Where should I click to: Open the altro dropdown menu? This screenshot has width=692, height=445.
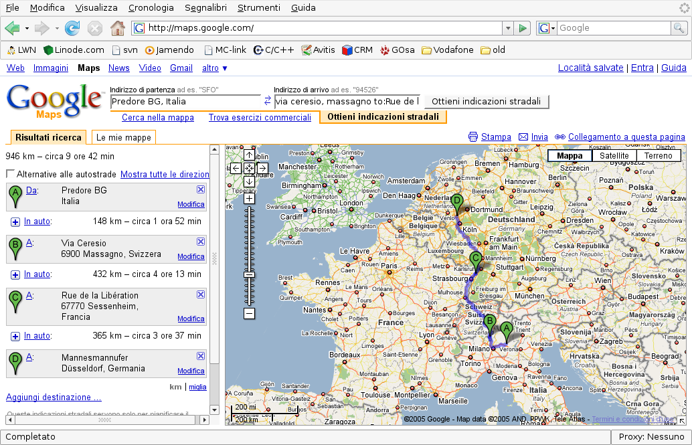[x=215, y=68]
